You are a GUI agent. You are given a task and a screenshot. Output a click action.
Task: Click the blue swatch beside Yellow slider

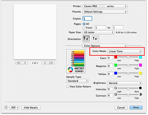coord(116,73)
